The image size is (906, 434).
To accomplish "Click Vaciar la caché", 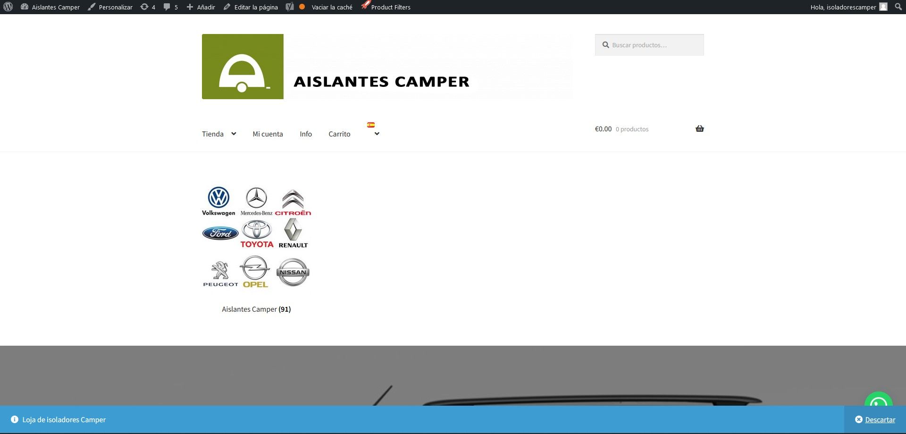I will (x=332, y=7).
